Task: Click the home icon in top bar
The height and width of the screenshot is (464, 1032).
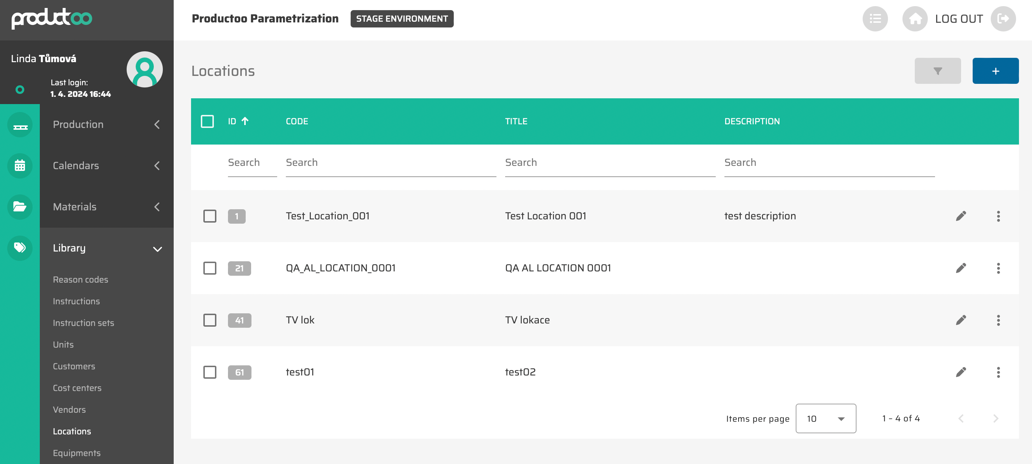Action: click(x=915, y=19)
